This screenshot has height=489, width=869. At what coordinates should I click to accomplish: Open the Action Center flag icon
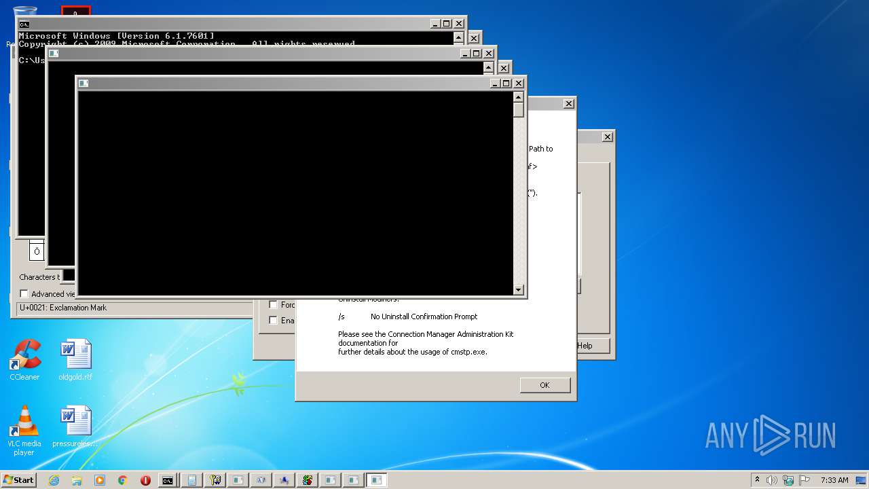[805, 480]
